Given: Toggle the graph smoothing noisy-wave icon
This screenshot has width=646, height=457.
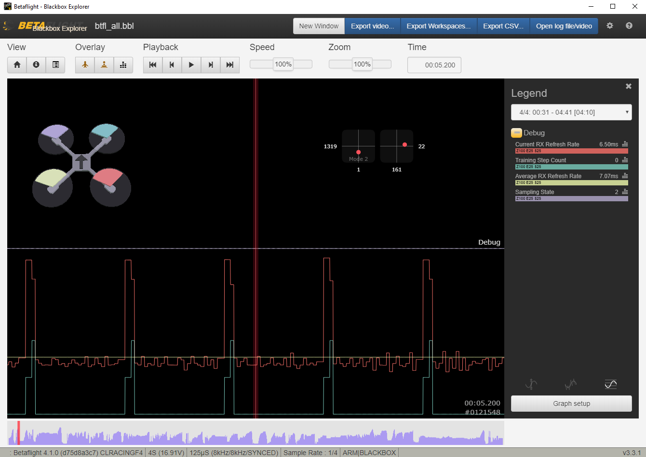Looking at the screenshot, I should (x=571, y=384).
